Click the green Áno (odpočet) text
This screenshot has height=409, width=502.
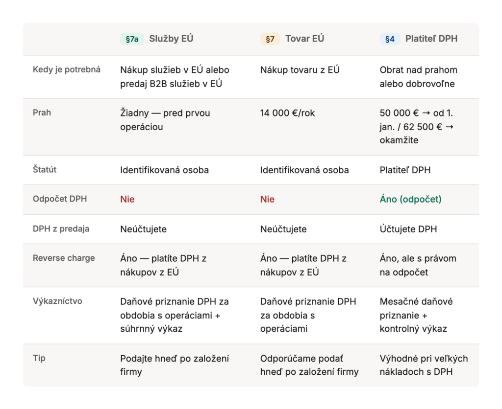410,199
